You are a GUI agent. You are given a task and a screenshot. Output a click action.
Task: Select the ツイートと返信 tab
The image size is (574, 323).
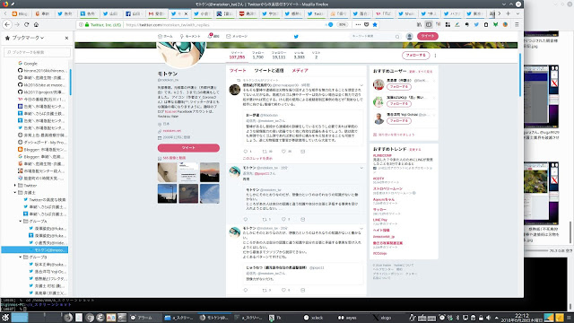click(x=269, y=70)
